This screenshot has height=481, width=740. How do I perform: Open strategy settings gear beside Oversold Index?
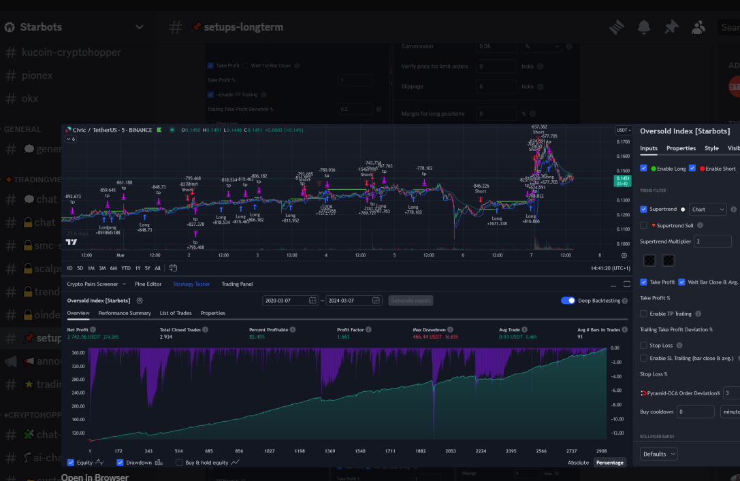tap(140, 301)
